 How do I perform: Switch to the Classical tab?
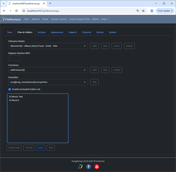click(86, 32)
